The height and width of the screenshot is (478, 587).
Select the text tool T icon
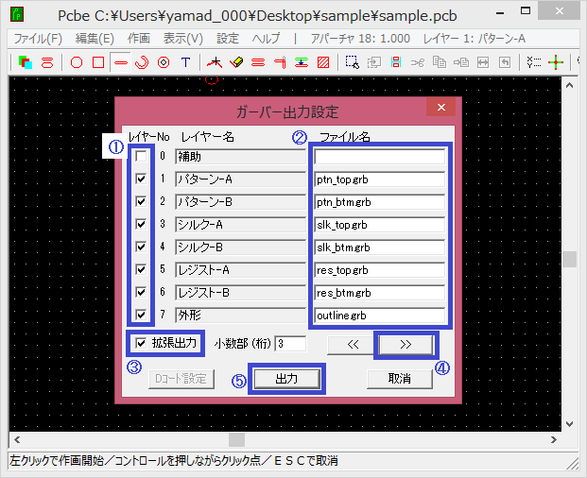click(x=185, y=62)
